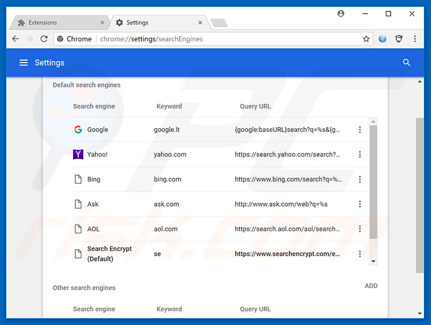Click the www.bing.com query URL
Viewport: 431px width, 325px height.
pos(288,179)
